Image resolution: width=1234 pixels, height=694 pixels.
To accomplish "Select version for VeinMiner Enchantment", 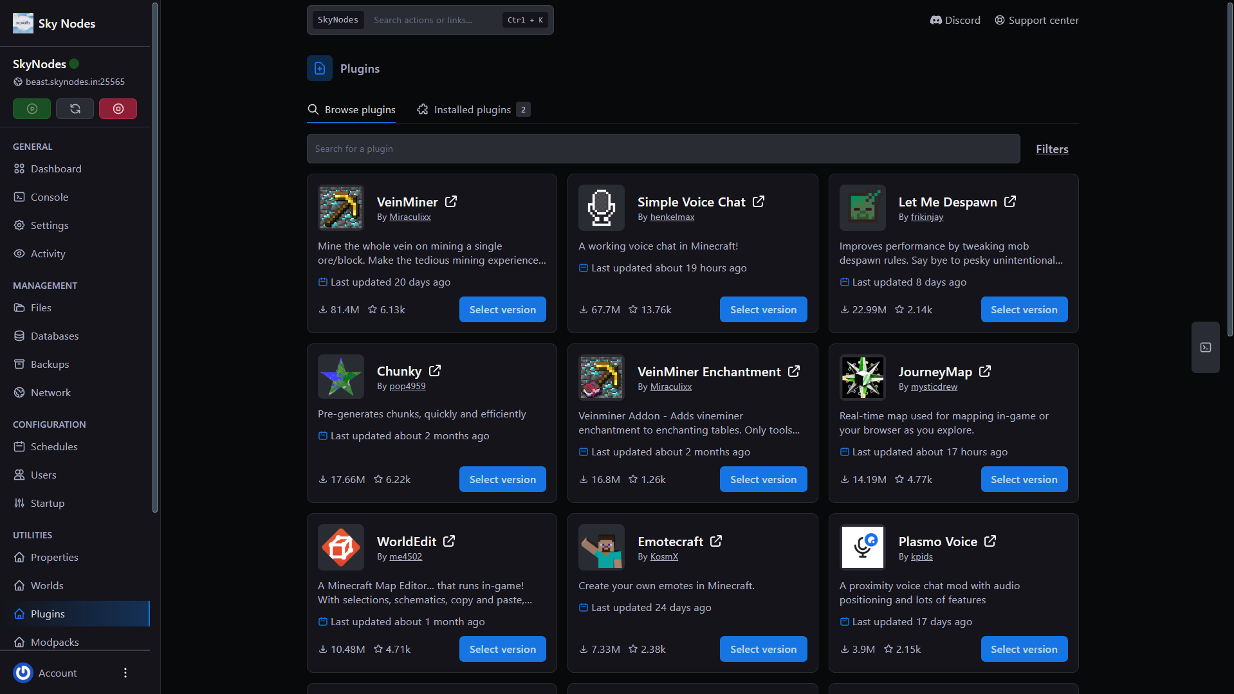I will [x=763, y=479].
